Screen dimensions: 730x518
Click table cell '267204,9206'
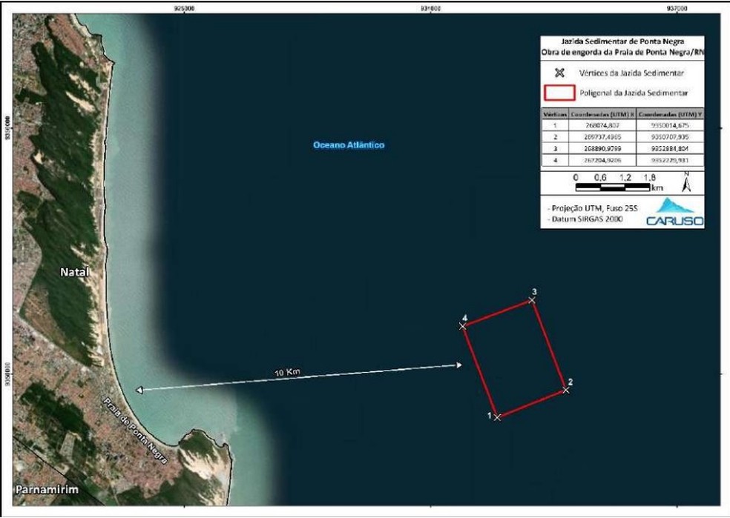602,160
